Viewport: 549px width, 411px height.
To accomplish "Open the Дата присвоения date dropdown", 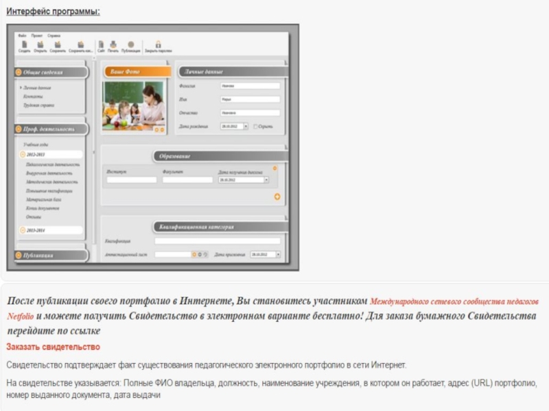I will tap(278, 255).
